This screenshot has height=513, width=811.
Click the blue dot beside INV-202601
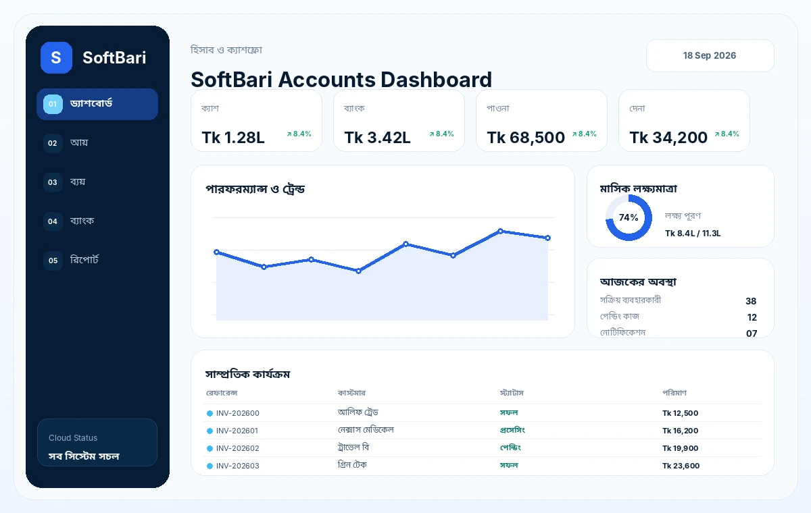click(210, 431)
